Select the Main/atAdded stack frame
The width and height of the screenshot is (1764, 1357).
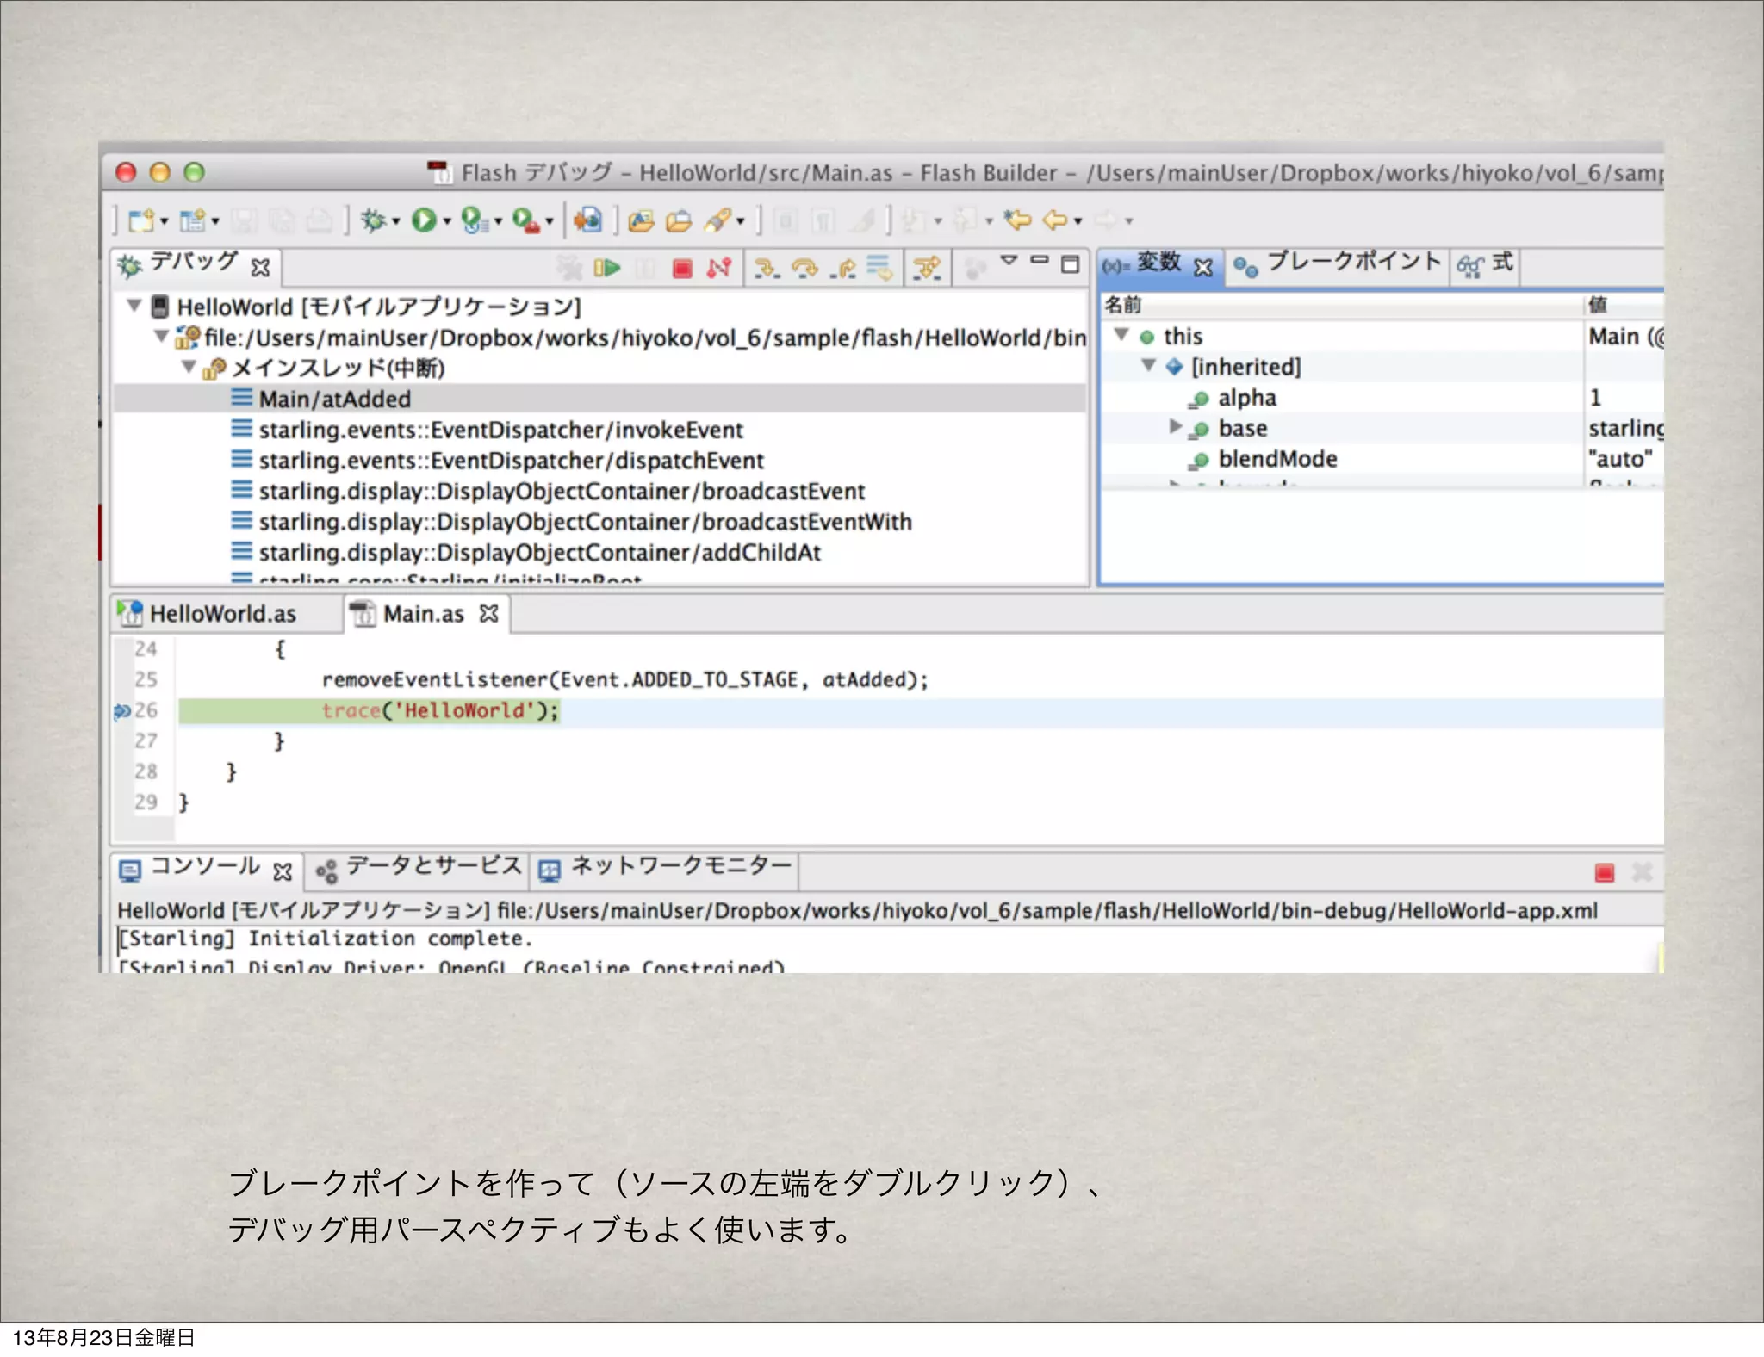[x=599, y=400]
